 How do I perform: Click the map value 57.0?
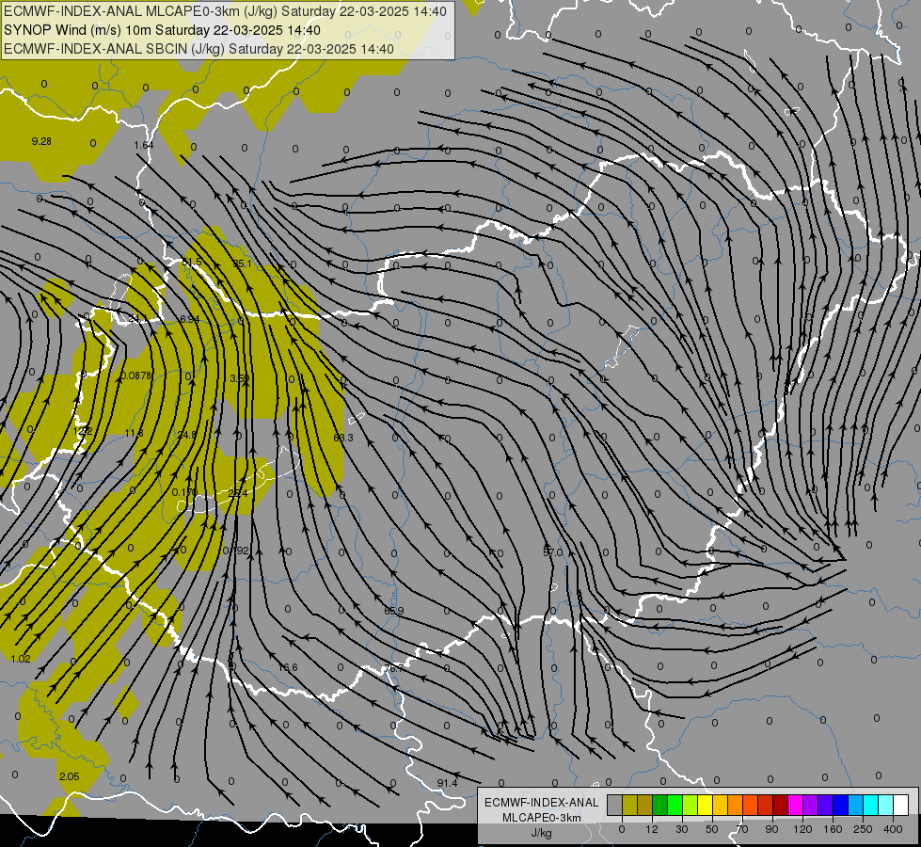553,552
